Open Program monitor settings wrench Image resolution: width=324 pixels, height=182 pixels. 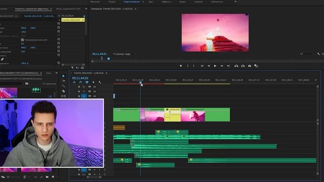point(318,54)
